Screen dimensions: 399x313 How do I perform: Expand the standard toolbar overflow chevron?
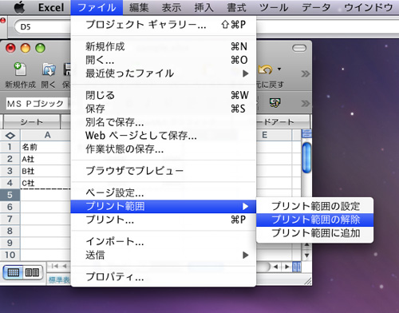pyautogui.click(x=306, y=73)
